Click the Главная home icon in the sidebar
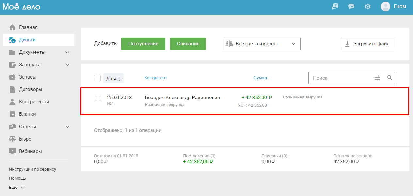Viewport: 413px width, 196px height. click(x=12, y=27)
